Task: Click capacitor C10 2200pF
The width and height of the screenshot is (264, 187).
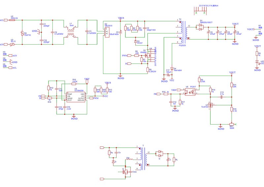Action: (42, 40)
